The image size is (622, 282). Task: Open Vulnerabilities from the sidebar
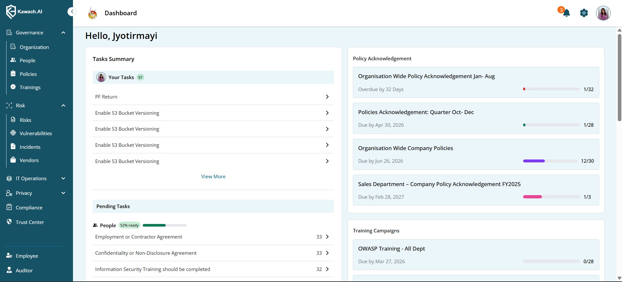click(x=35, y=133)
